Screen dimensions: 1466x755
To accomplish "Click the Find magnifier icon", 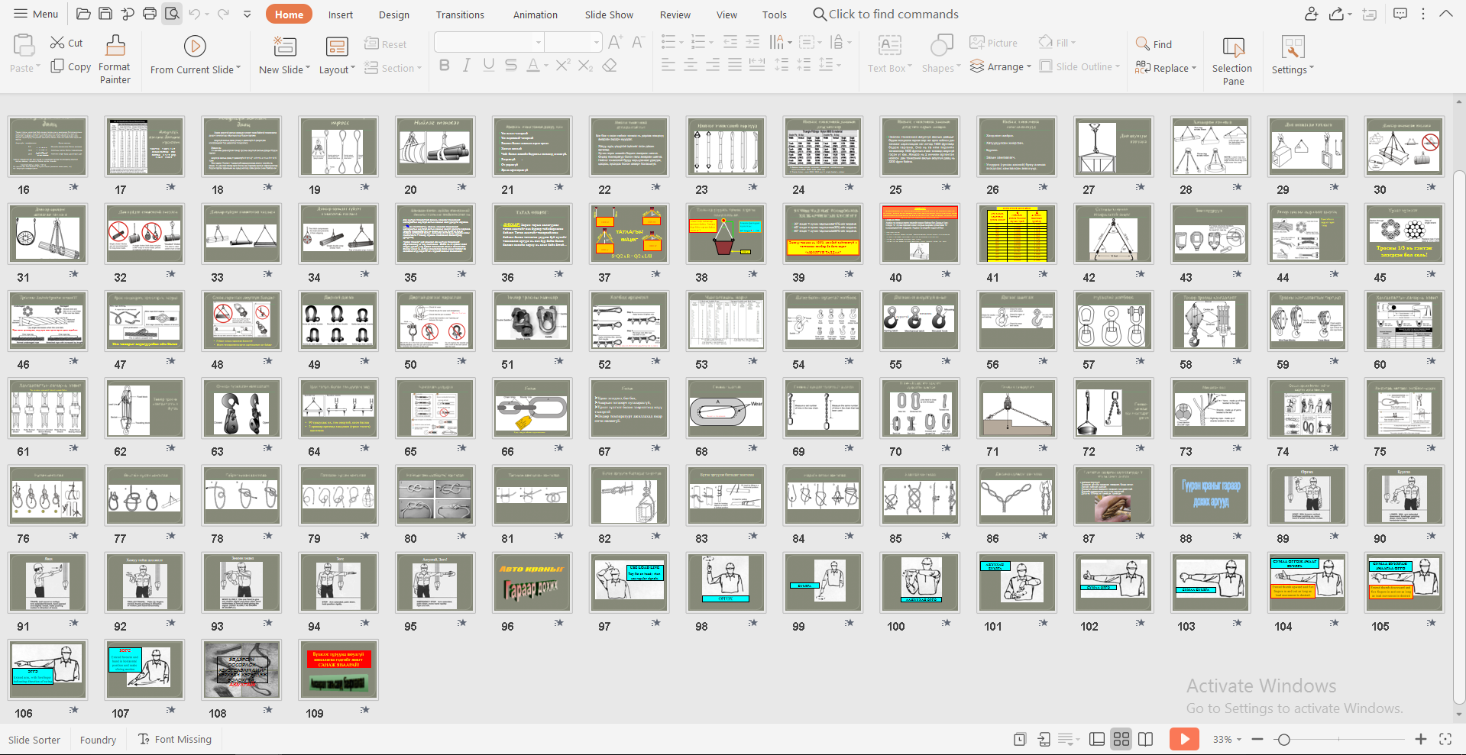I will [1143, 44].
